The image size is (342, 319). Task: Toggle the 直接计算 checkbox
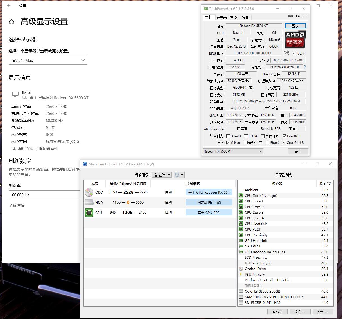click(263, 136)
